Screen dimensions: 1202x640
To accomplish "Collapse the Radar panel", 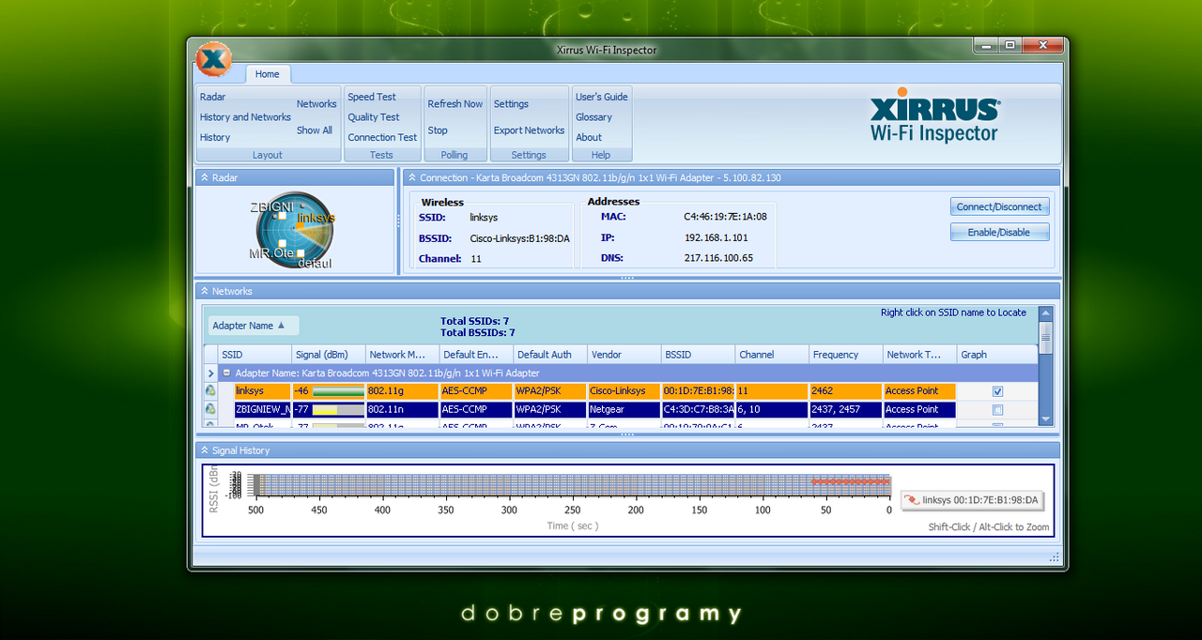I will point(205,177).
